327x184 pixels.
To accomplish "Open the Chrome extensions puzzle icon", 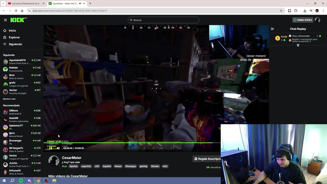I will [296, 11].
